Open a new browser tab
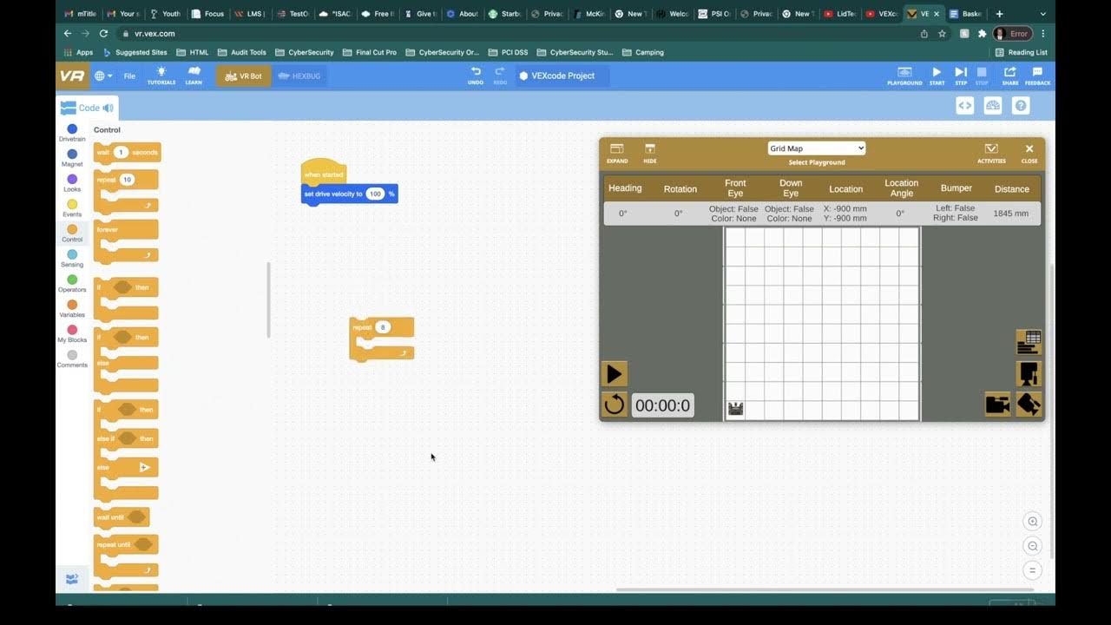The image size is (1111, 625). point(999,14)
